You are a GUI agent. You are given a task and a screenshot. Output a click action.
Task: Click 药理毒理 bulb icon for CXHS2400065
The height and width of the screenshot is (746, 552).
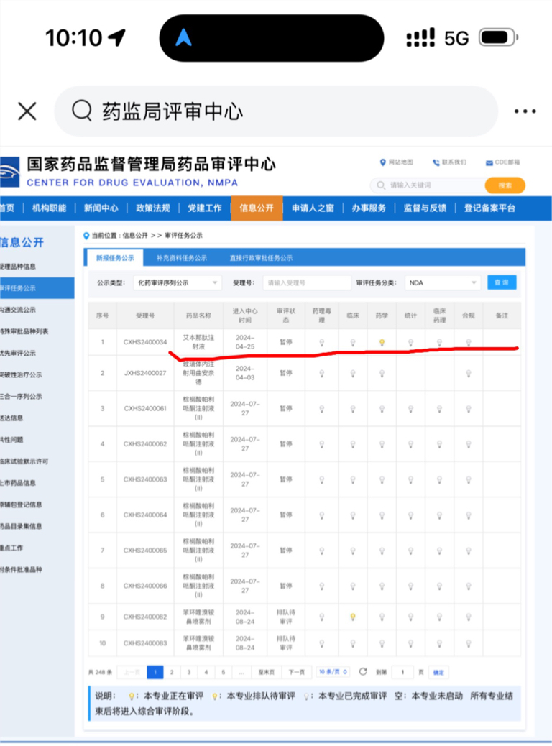tap(322, 551)
